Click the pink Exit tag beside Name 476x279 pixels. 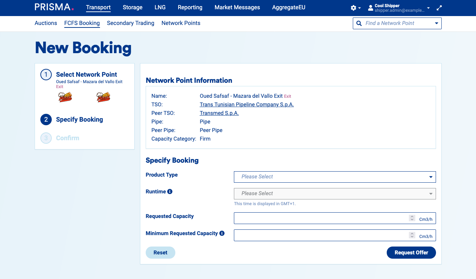coord(287,96)
